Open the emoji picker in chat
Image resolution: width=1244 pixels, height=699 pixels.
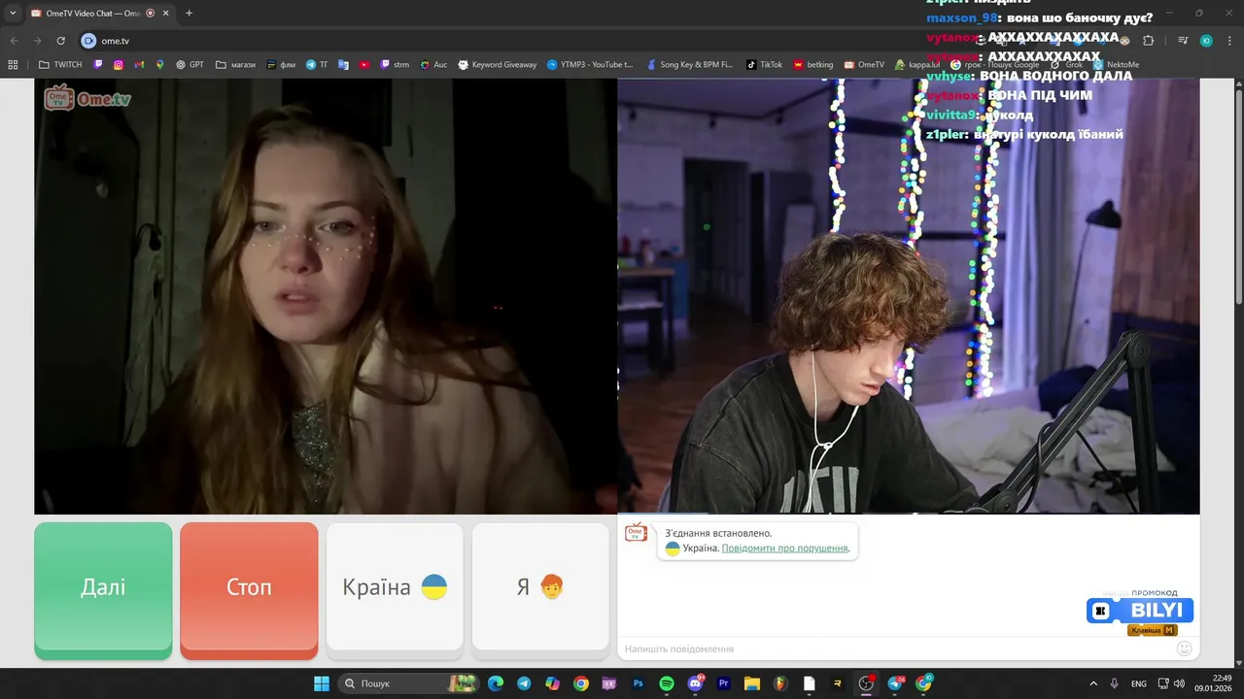1184,649
